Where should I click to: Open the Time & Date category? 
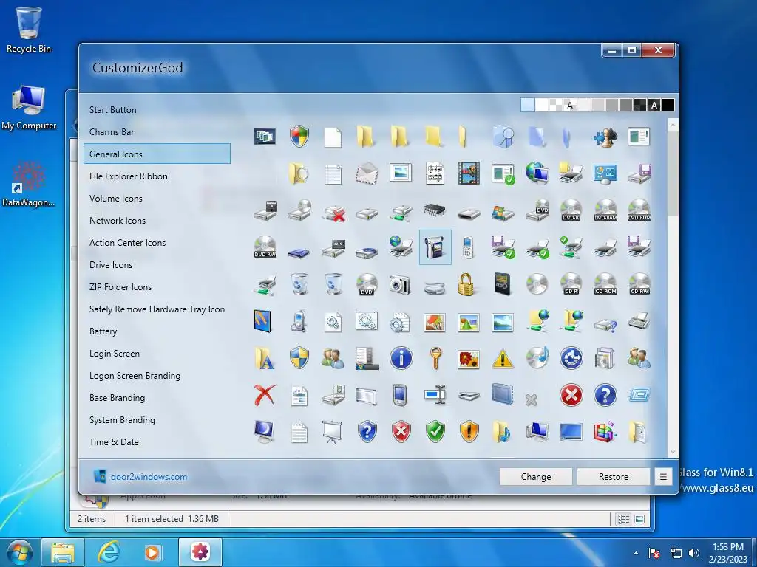click(x=114, y=442)
